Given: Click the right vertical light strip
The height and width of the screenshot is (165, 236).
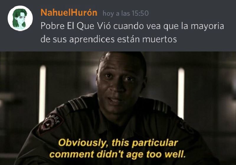Looking at the screenshot, I should (181, 93).
